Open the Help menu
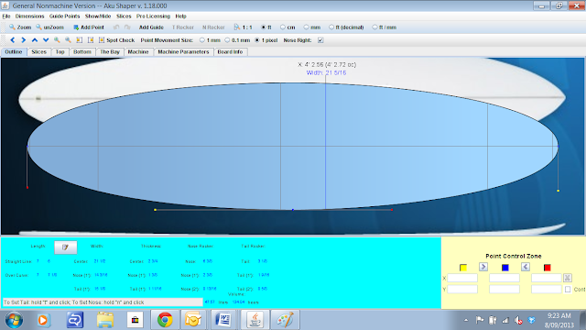586x330 pixels. (181, 16)
